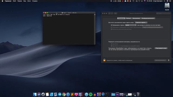Viewport: 173px width, 97px height.
Task: Show all preferences grid button
Action: (115, 13)
